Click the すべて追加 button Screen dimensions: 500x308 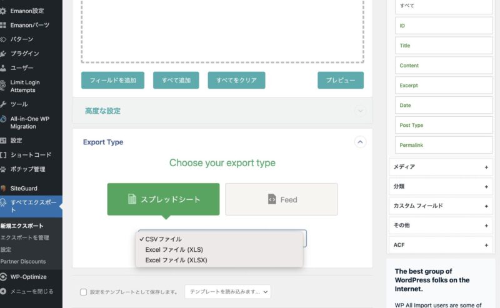[x=176, y=81]
